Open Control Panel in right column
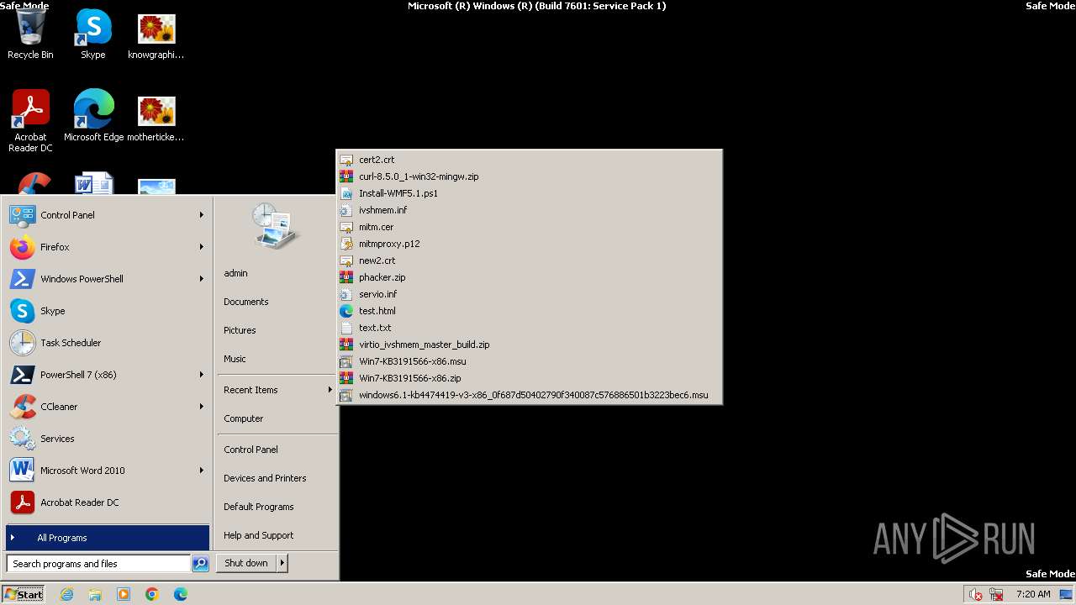Viewport: 1076px width, 605px height. [277, 450]
